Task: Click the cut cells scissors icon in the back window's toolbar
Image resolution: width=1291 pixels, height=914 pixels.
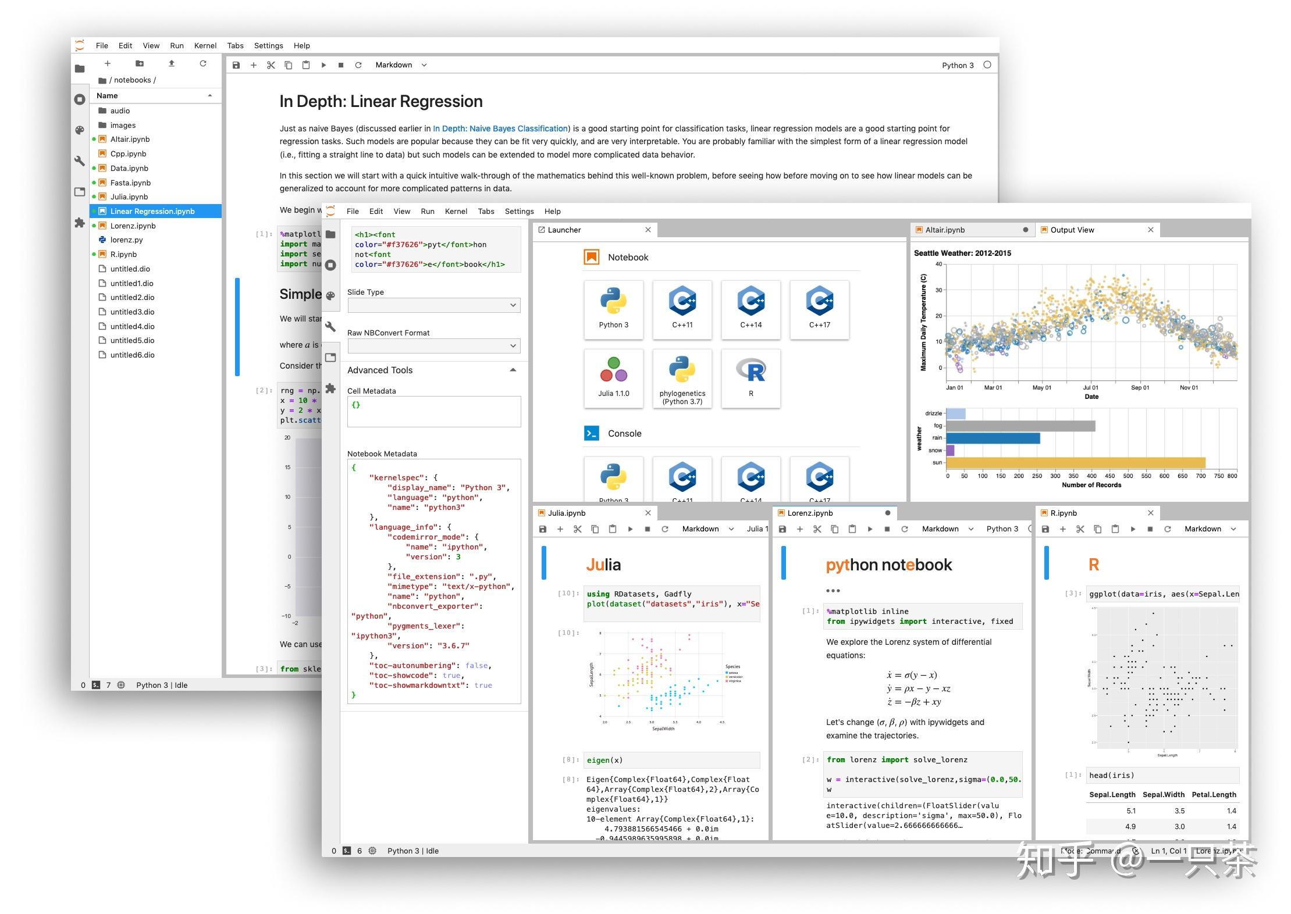Action: pos(271,65)
